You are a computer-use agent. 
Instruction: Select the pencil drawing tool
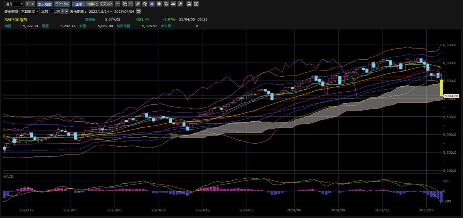pos(138,4)
